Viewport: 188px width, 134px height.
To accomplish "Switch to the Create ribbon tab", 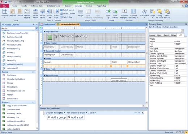I will click(24, 6).
